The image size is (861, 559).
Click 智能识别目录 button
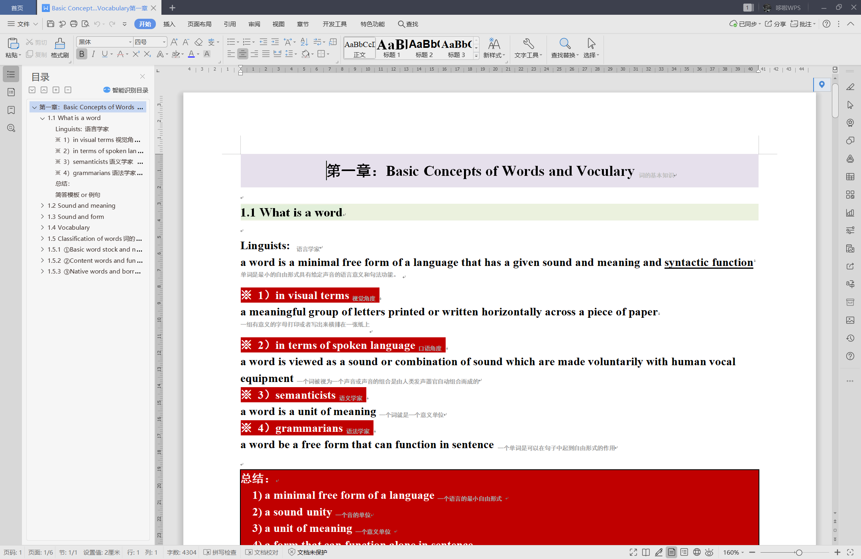(126, 90)
